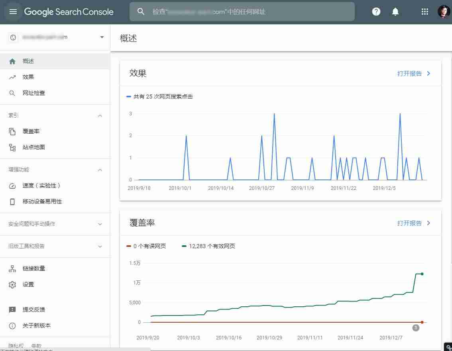Expand the 旧版工具和报告 section
Viewport: 452px width, 351px height.
click(100, 246)
